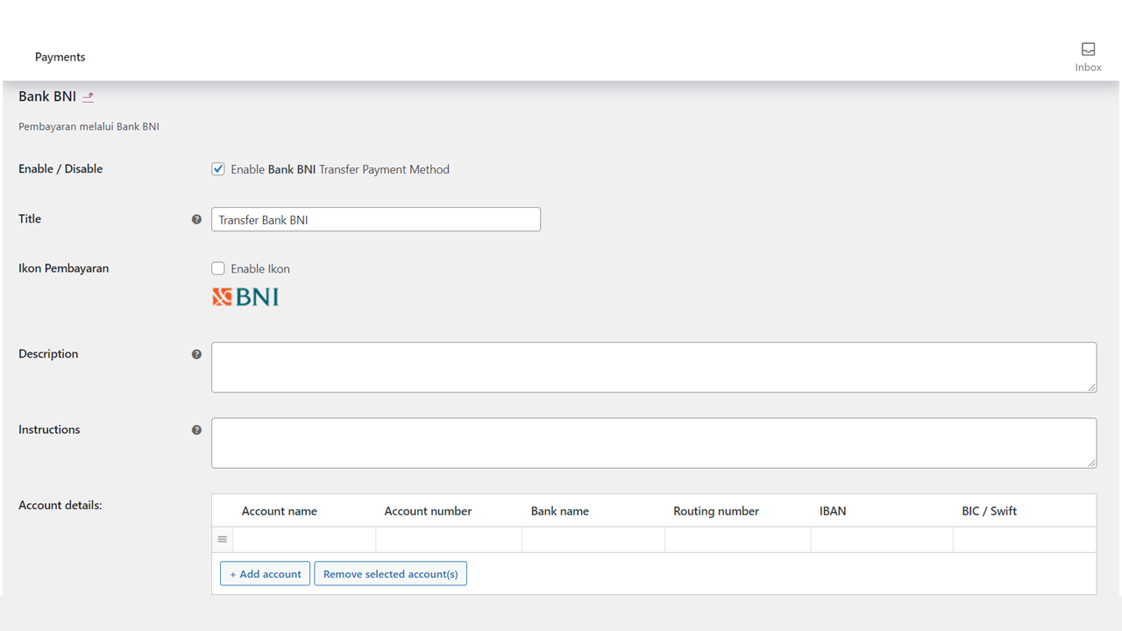Click the Instructions text area
Viewport: 1122px width, 631px height.
tap(653, 443)
